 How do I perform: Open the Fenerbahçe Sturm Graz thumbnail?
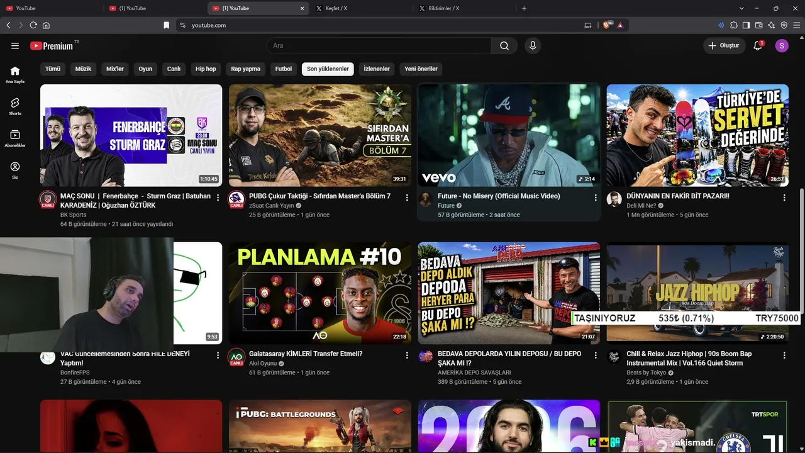(131, 135)
